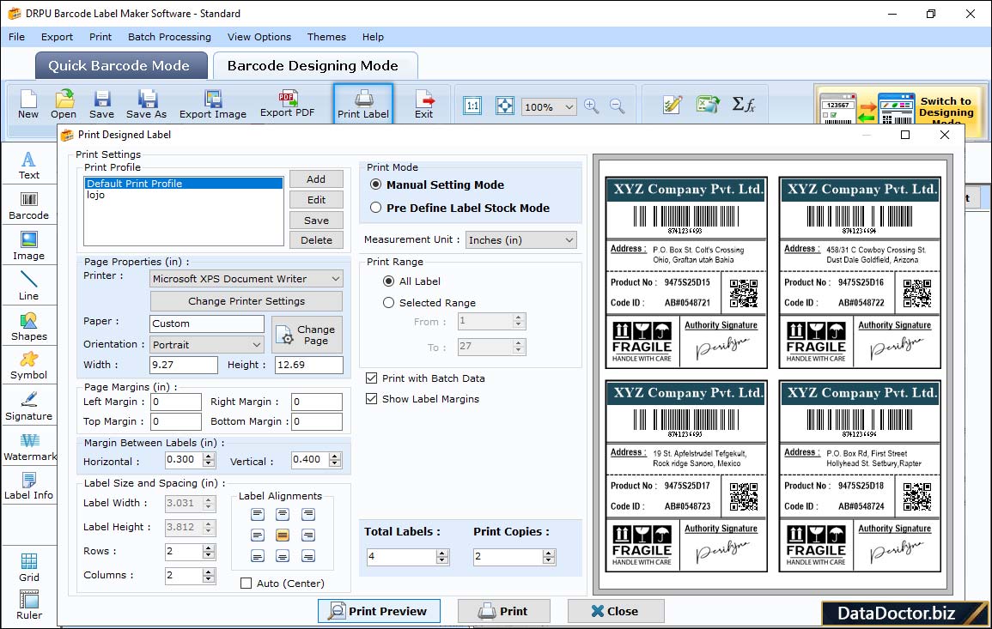Viewport: 992px width, 629px height.
Task: Click the Save toolbar icon
Action: pos(101,105)
